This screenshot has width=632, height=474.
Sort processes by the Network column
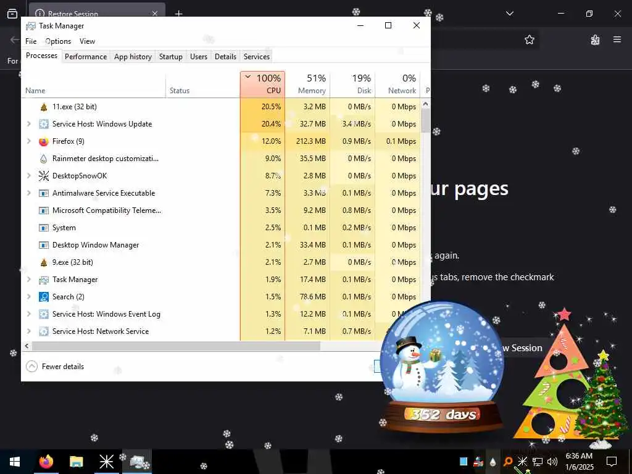pyautogui.click(x=398, y=85)
